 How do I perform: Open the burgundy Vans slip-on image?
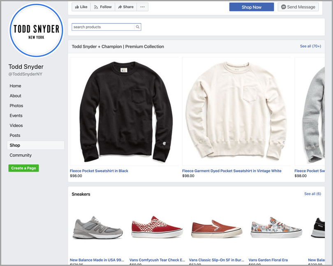(217, 228)
